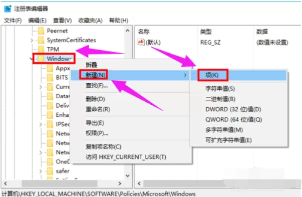Select the BITS subkey label
Screen dimensions: 302x197
[x=62, y=78]
